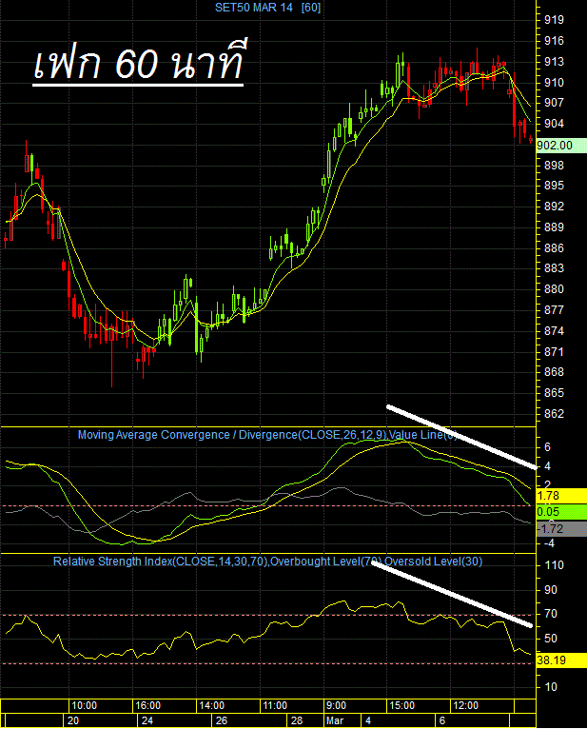Click time axis label 14:00
The image size is (587, 729).
pos(212,706)
